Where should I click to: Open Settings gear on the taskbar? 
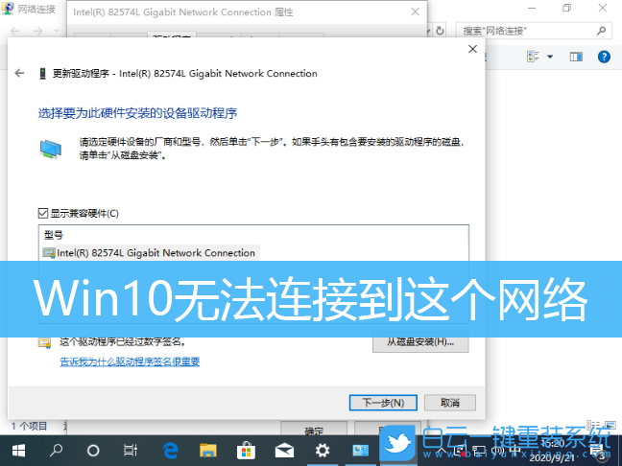pos(323,451)
